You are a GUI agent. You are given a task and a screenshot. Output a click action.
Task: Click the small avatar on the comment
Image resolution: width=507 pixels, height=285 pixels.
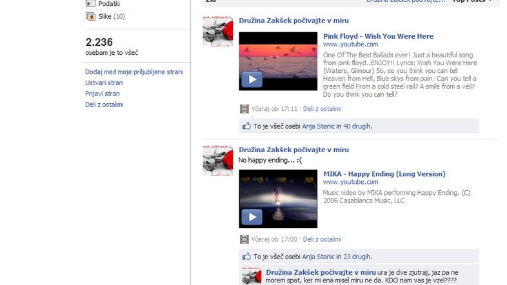point(251,277)
